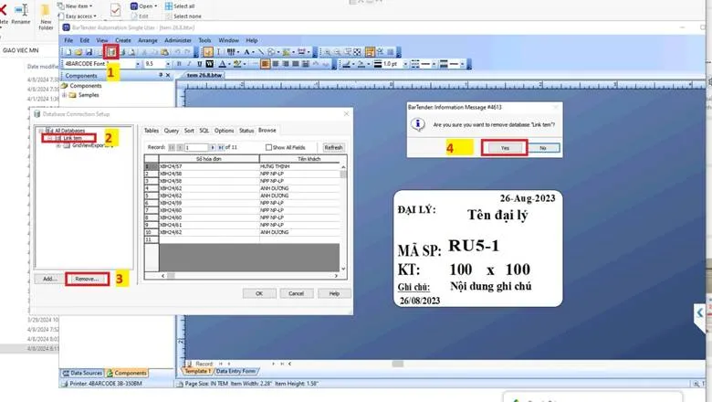This screenshot has height=402, width=712.
Task: Collapse the All Databases tree node
Action: tap(39, 131)
